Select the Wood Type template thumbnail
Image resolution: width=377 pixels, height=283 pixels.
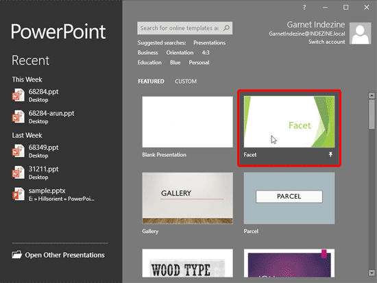coord(187,263)
